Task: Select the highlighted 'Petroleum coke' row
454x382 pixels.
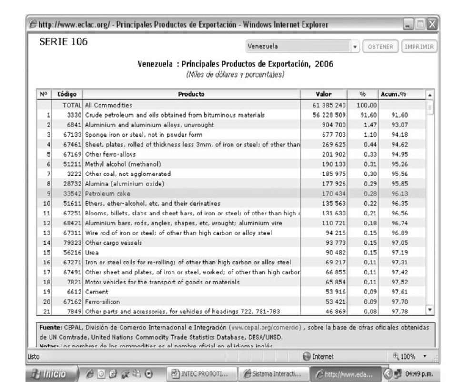Action: [x=232, y=194]
